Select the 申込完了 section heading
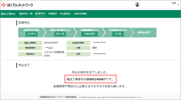 tap(24, 65)
